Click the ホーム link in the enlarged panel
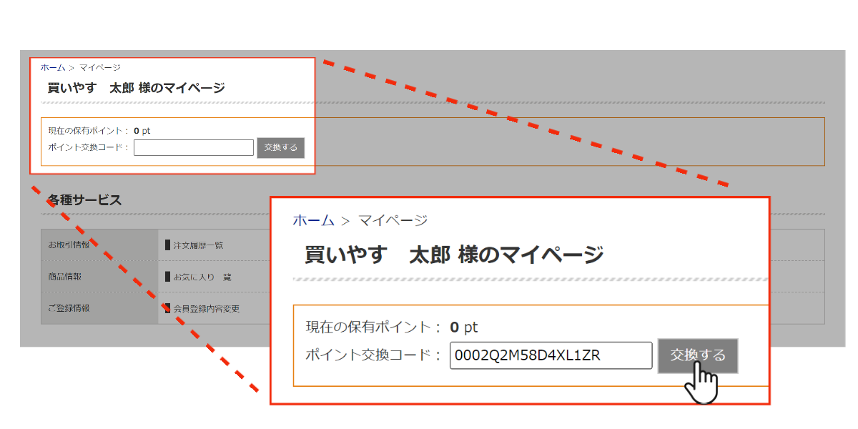858x429 pixels. [313, 220]
